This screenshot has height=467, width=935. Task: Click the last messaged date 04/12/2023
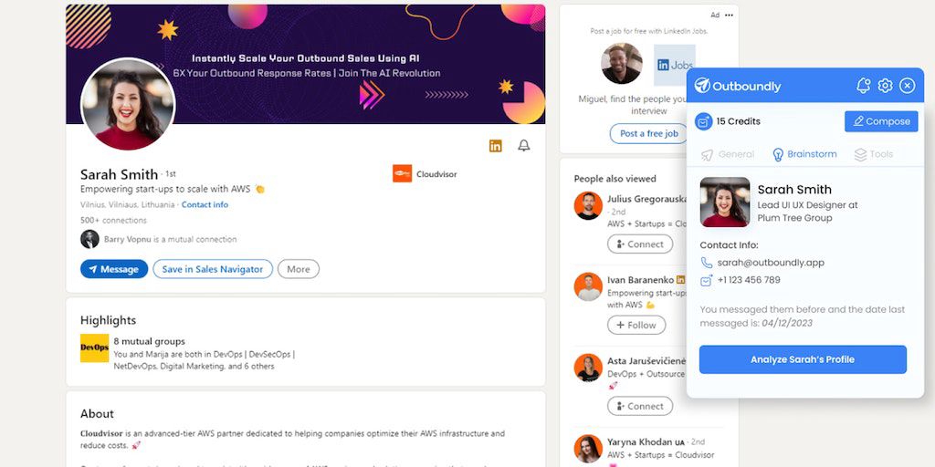(x=787, y=324)
